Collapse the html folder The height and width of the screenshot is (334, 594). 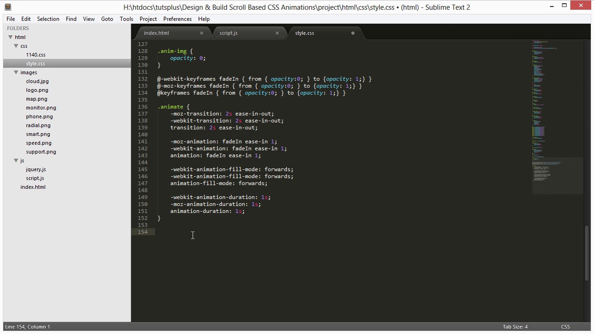click(10, 37)
